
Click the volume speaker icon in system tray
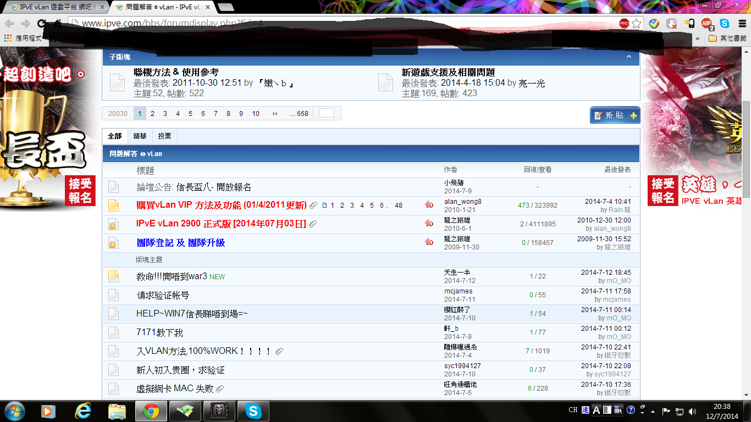692,411
